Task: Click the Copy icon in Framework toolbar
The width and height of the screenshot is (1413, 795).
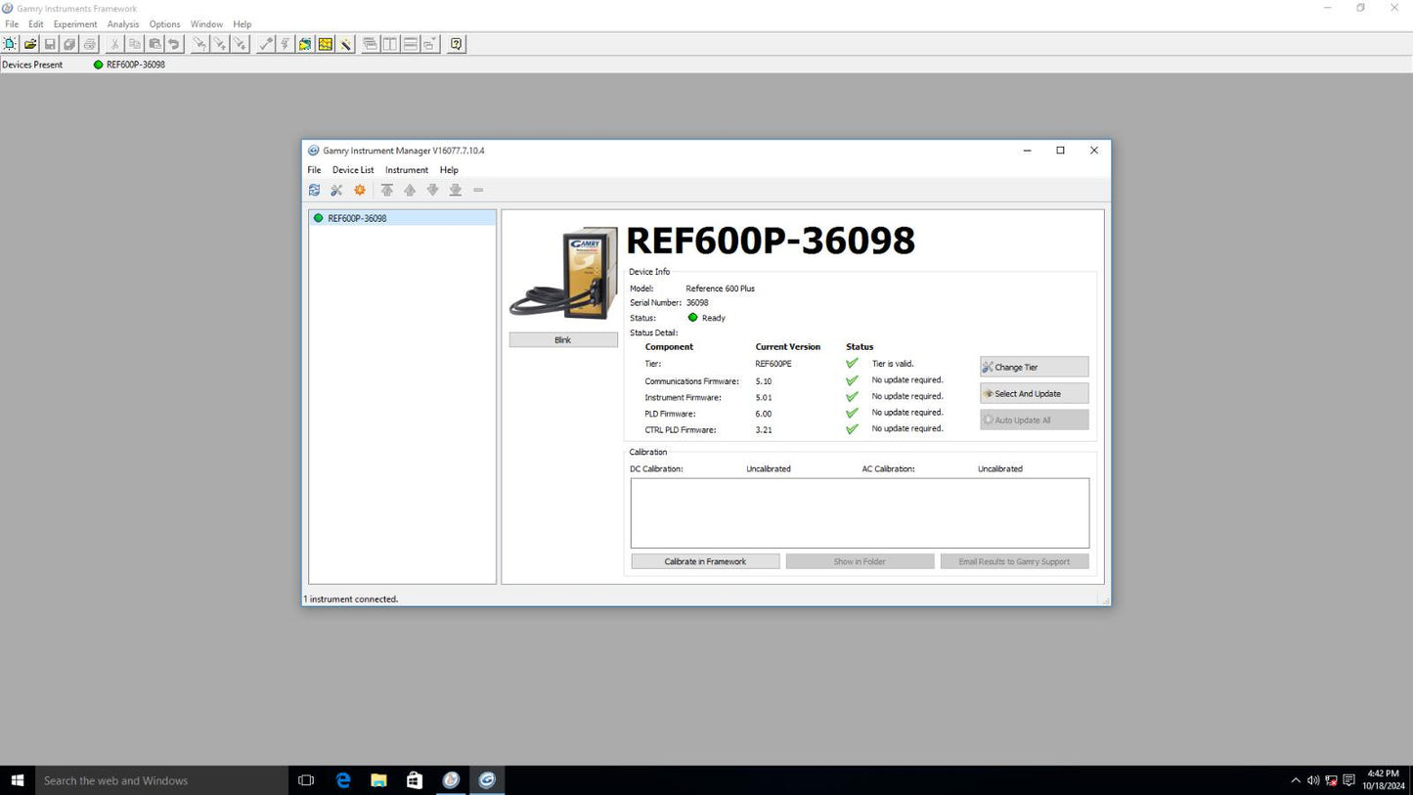Action: point(135,44)
